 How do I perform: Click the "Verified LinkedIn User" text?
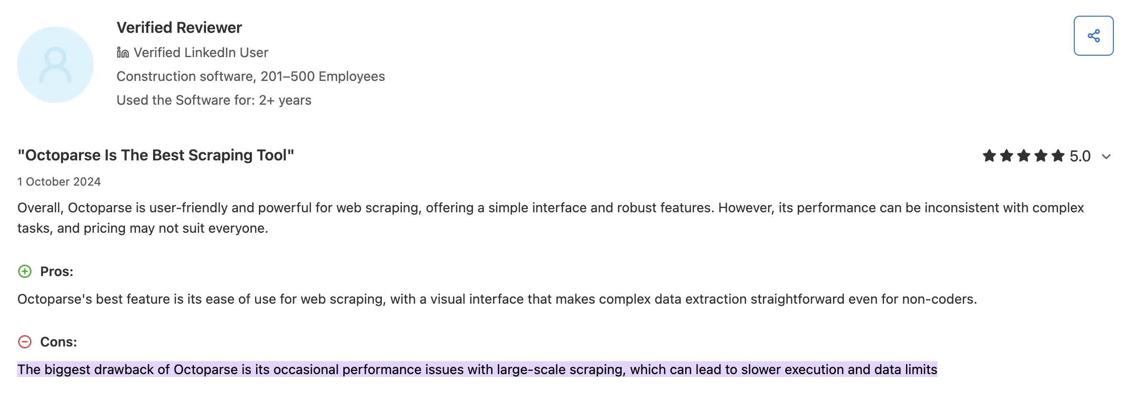point(201,52)
